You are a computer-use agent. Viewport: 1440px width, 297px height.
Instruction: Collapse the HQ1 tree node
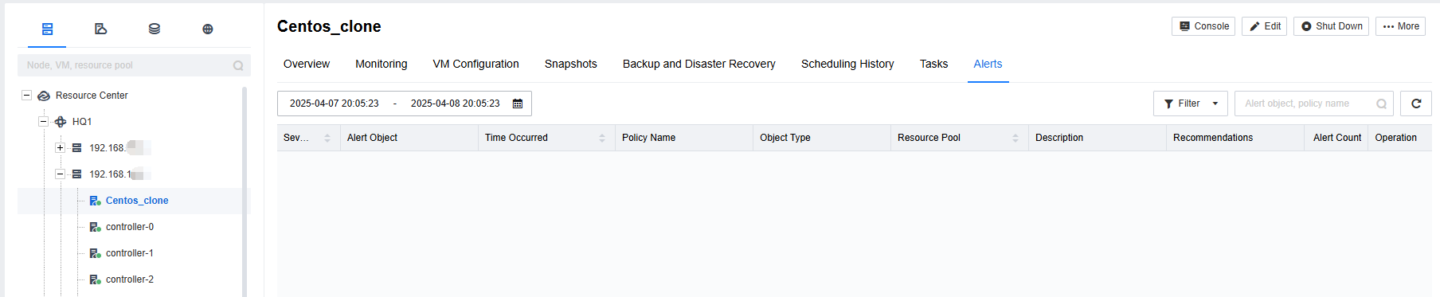click(43, 121)
